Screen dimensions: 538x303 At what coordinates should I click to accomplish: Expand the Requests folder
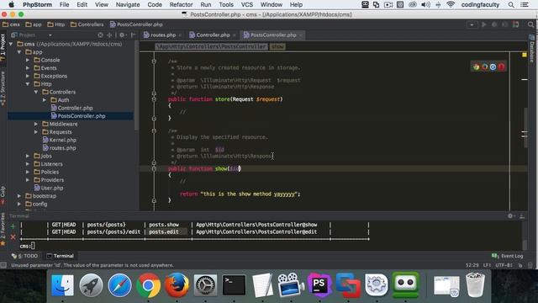[x=36, y=132]
